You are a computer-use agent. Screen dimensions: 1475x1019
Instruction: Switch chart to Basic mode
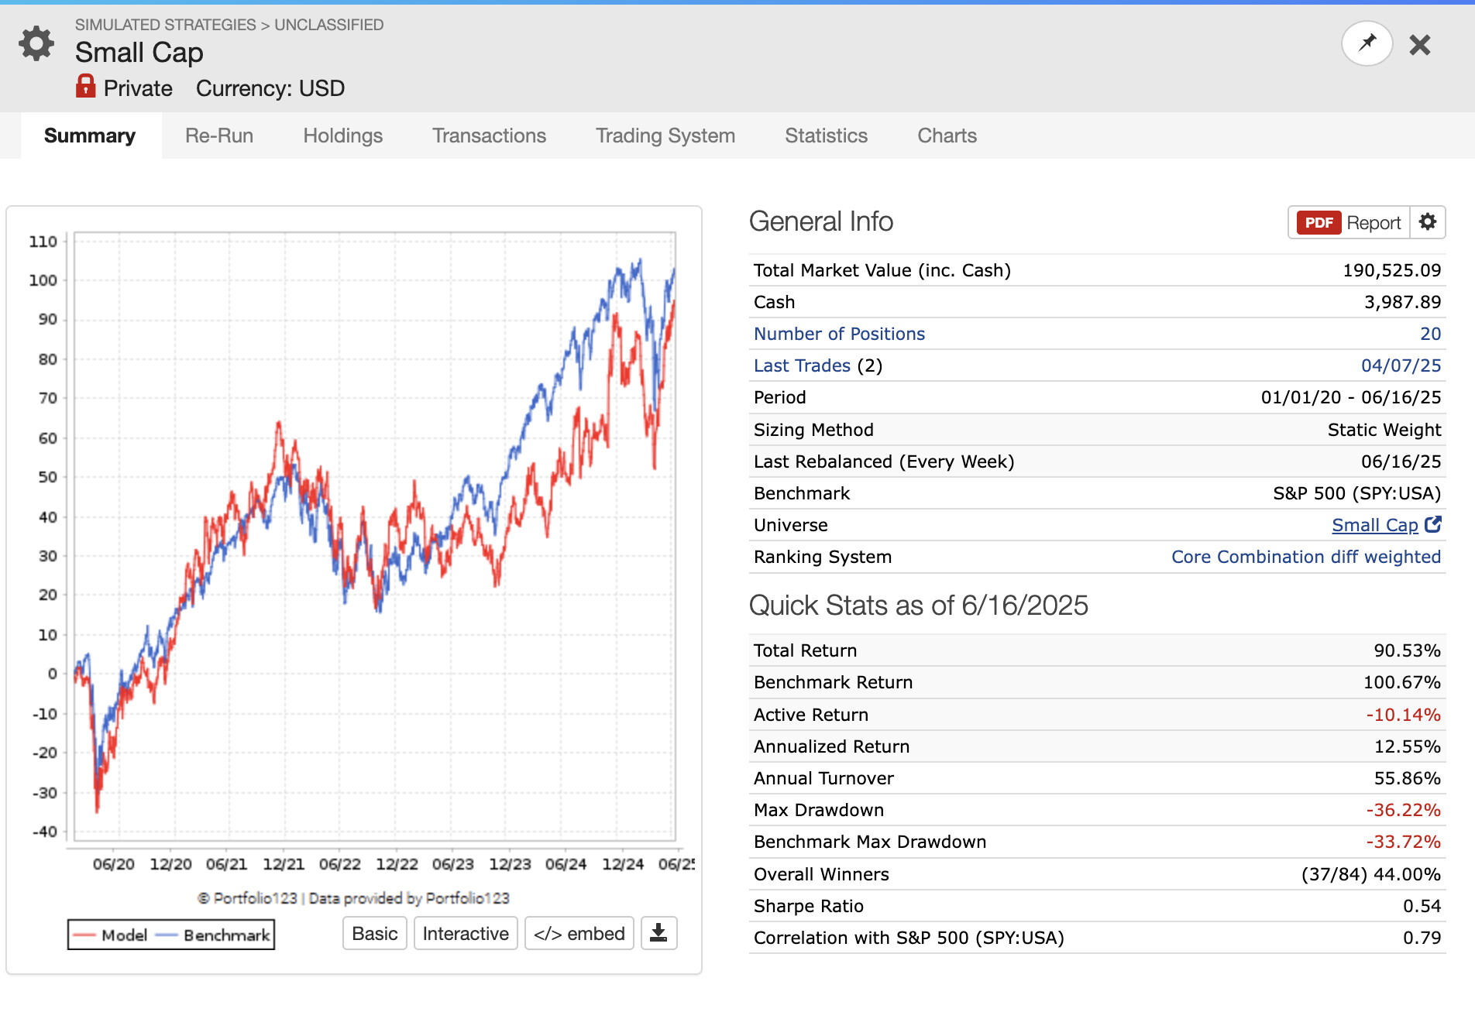click(x=375, y=933)
